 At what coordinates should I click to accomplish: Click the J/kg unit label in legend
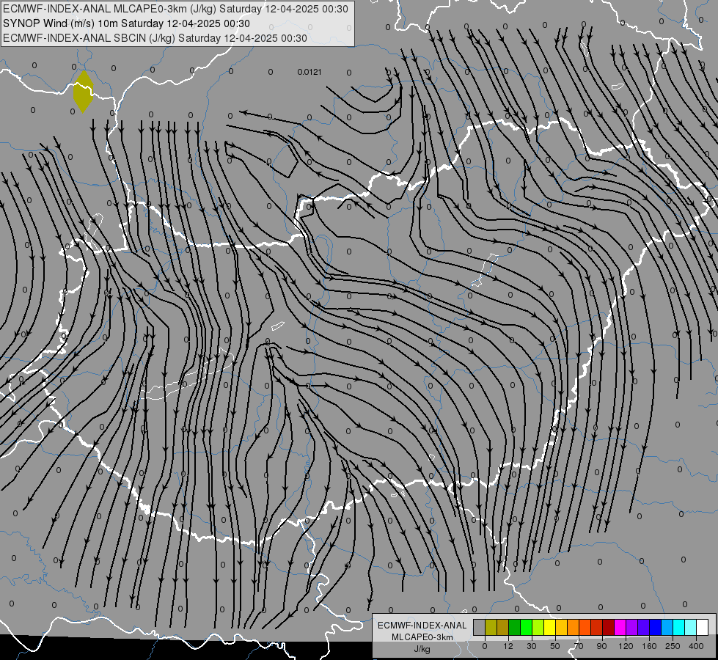click(x=422, y=648)
